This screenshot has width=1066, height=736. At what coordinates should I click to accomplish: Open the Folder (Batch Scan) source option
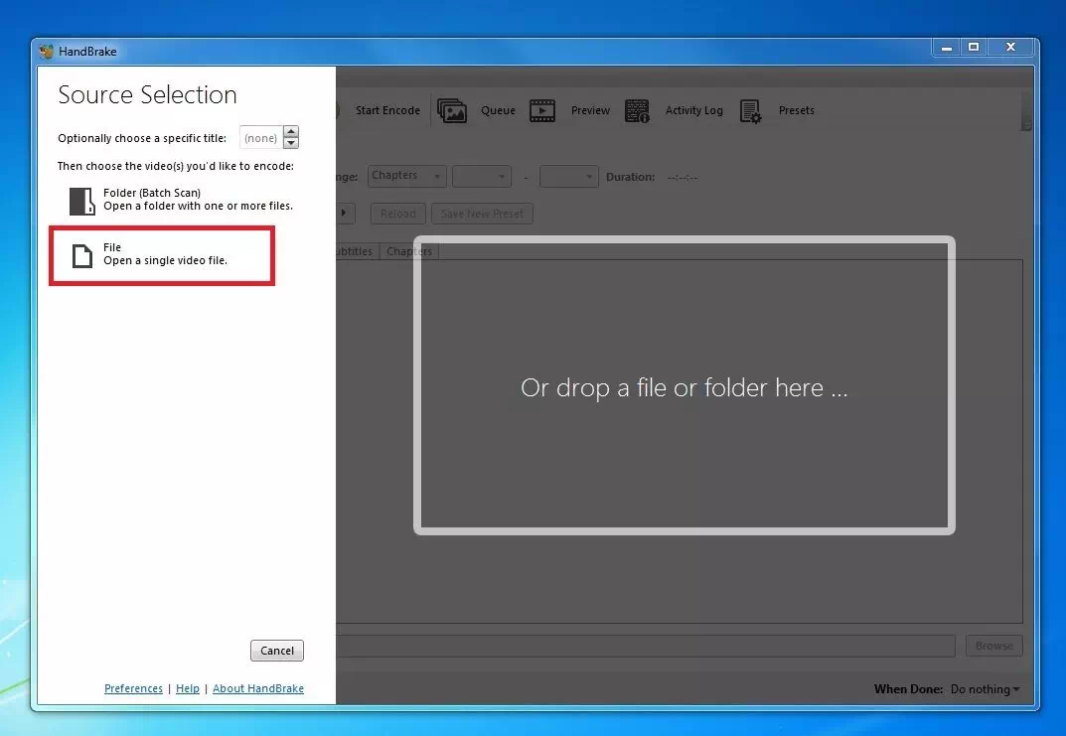point(182,200)
